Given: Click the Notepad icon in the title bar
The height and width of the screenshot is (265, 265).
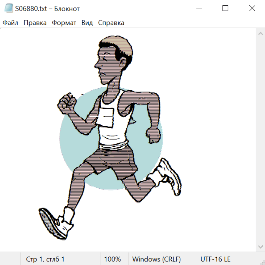Looking at the screenshot, I should pyautogui.click(x=9, y=9).
